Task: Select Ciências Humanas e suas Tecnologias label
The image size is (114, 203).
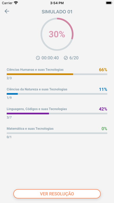Action: 35,70
